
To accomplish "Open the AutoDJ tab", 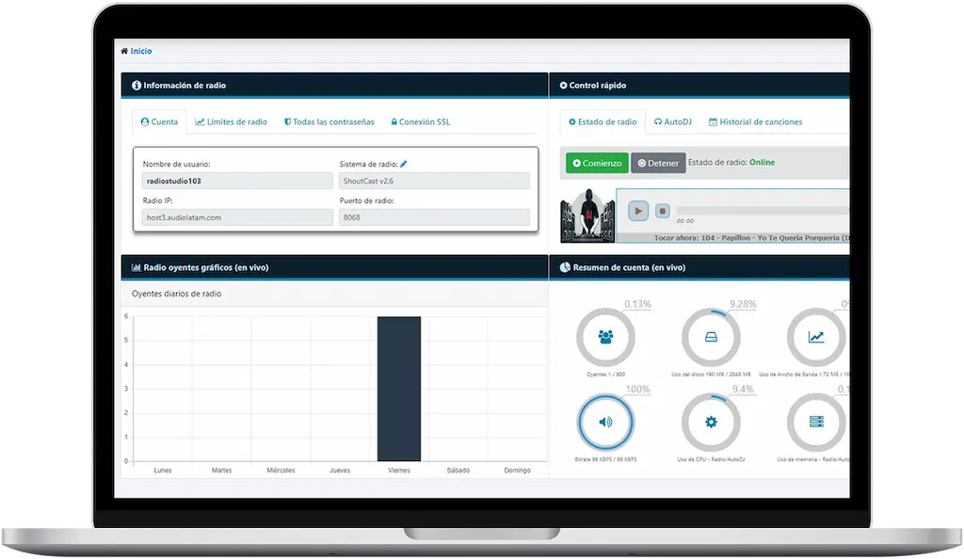I will (x=672, y=122).
